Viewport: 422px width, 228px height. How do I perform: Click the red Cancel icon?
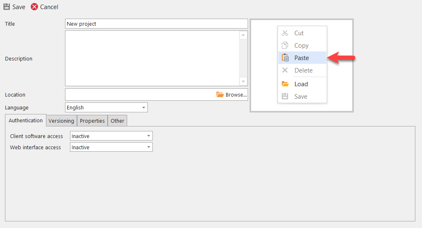(34, 7)
